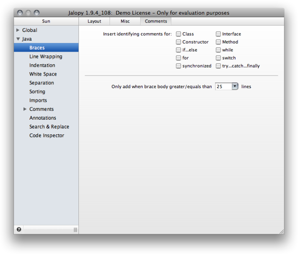This screenshot has width=298, height=254.
Task: Open the lines count dropdown arrow
Action: (x=235, y=86)
